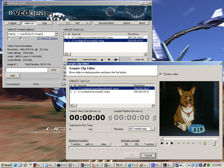Click the [+] VideoCD options link

pyautogui.click(x=47, y=38)
